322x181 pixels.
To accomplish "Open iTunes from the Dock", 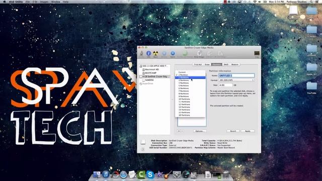I will 106,174.
